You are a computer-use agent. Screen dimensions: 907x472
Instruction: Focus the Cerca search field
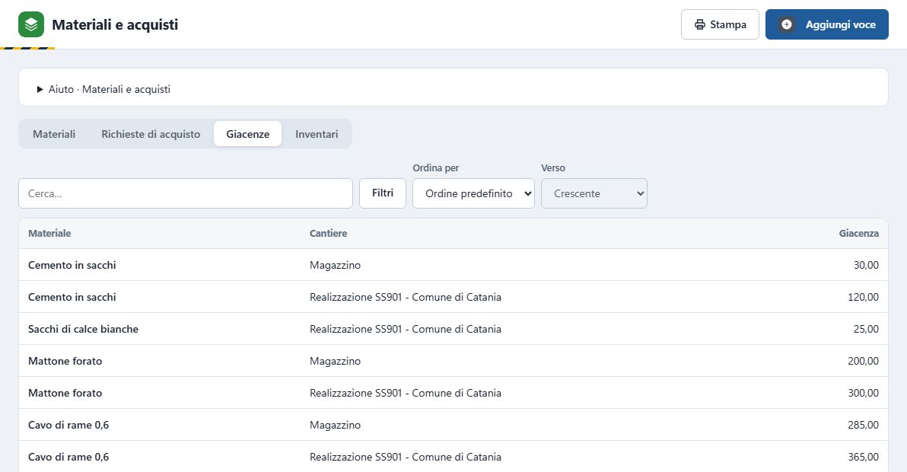(186, 193)
